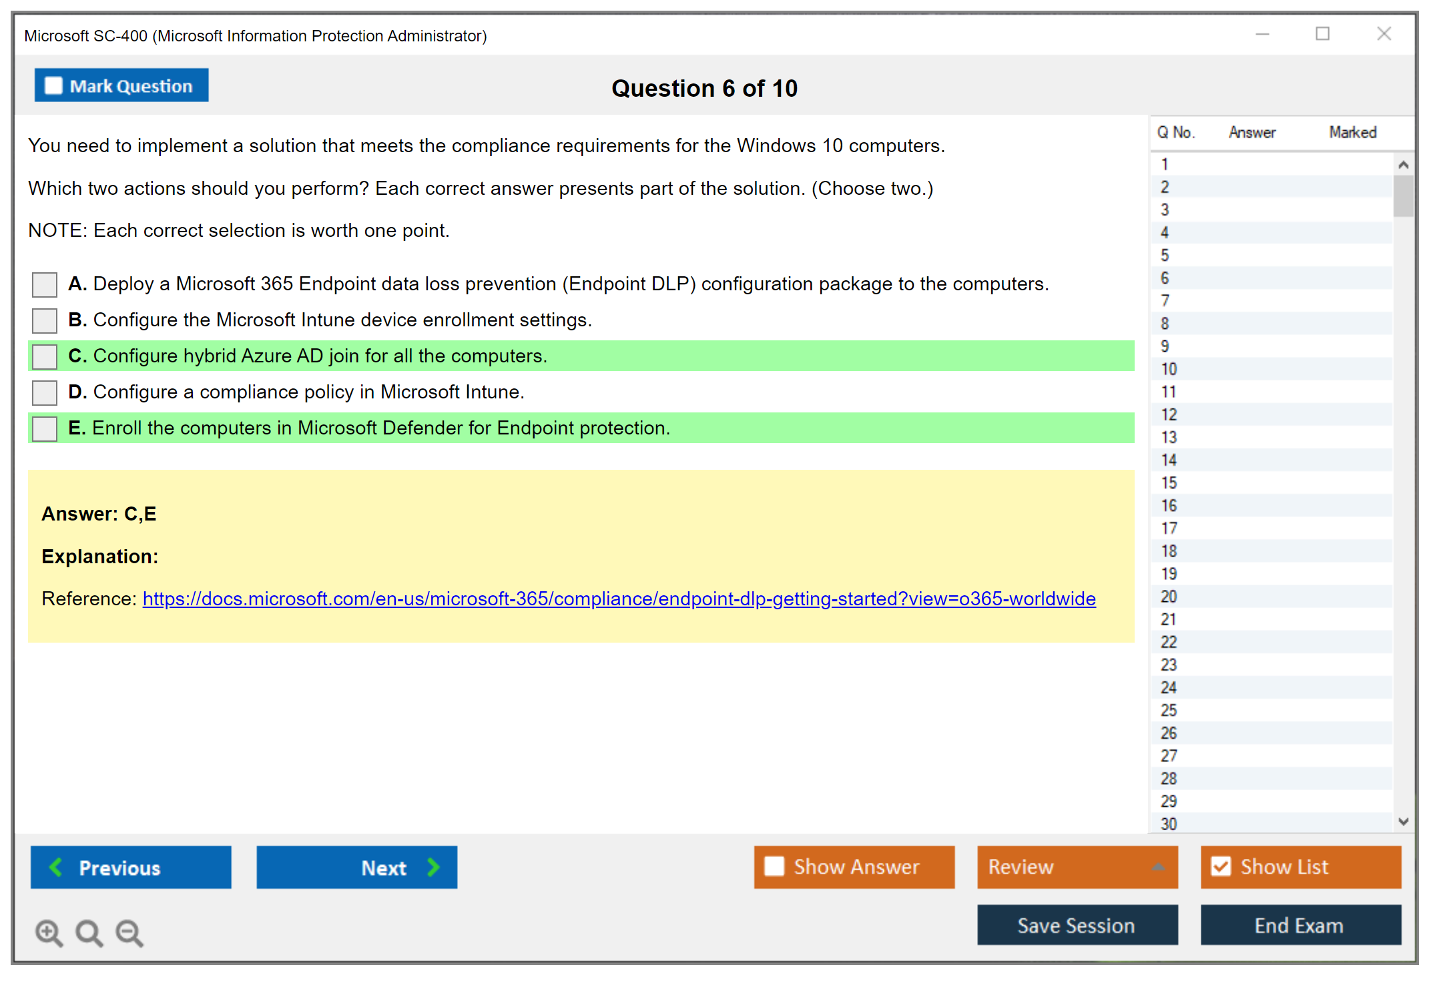Click the green left arrow on Previous
This screenshot has height=981, width=1435.
pos(57,867)
